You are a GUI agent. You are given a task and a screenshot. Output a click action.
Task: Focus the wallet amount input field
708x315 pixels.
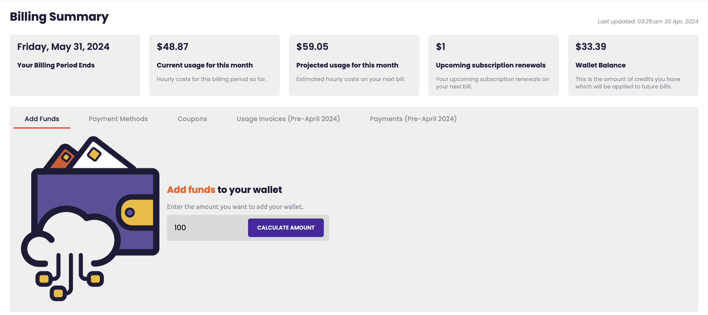click(207, 228)
